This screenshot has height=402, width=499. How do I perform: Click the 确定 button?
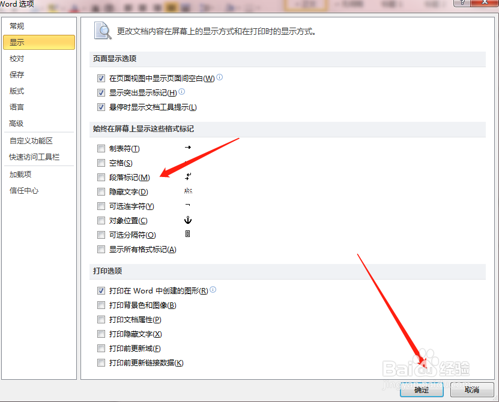click(x=422, y=389)
